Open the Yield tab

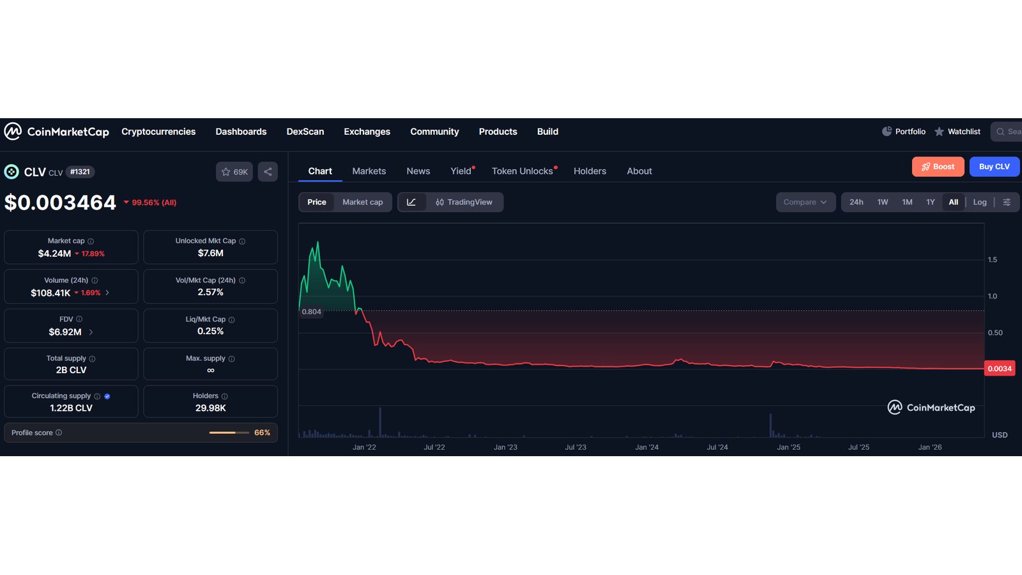pyautogui.click(x=461, y=171)
